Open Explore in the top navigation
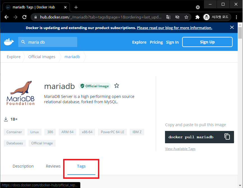The image size is (243, 188). [139, 42]
